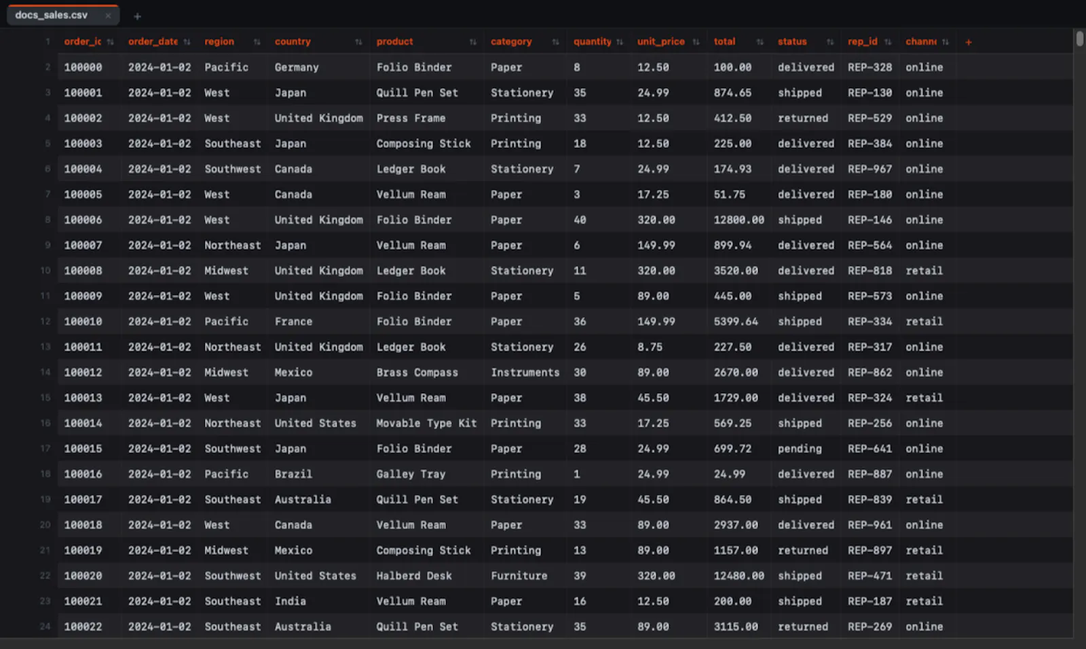Screen dimensions: 1086x649
Task: Sort by the total column icon
Action: click(760, 42)
